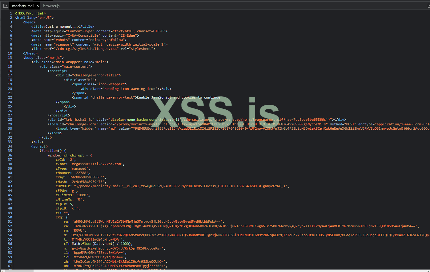Close the moriarty-mail tab
The image size is (430, 272).
click(38, 6)
